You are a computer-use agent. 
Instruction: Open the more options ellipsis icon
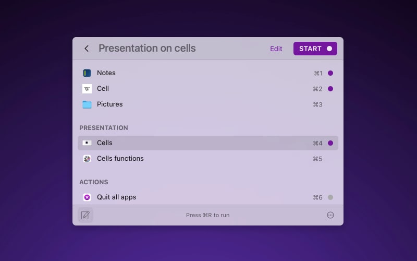coord(330,215)
